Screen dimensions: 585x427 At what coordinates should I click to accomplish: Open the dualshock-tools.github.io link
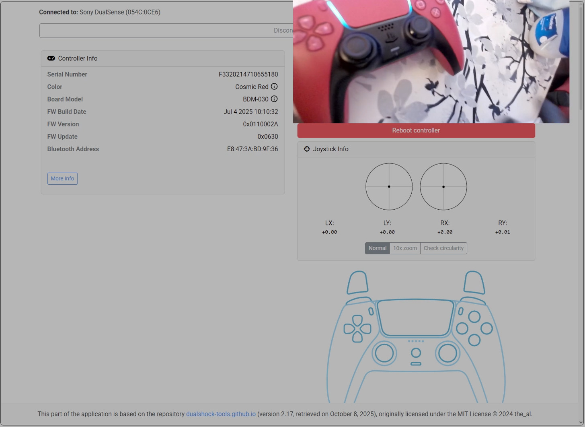pyautogui.click(x=221, y=414)
